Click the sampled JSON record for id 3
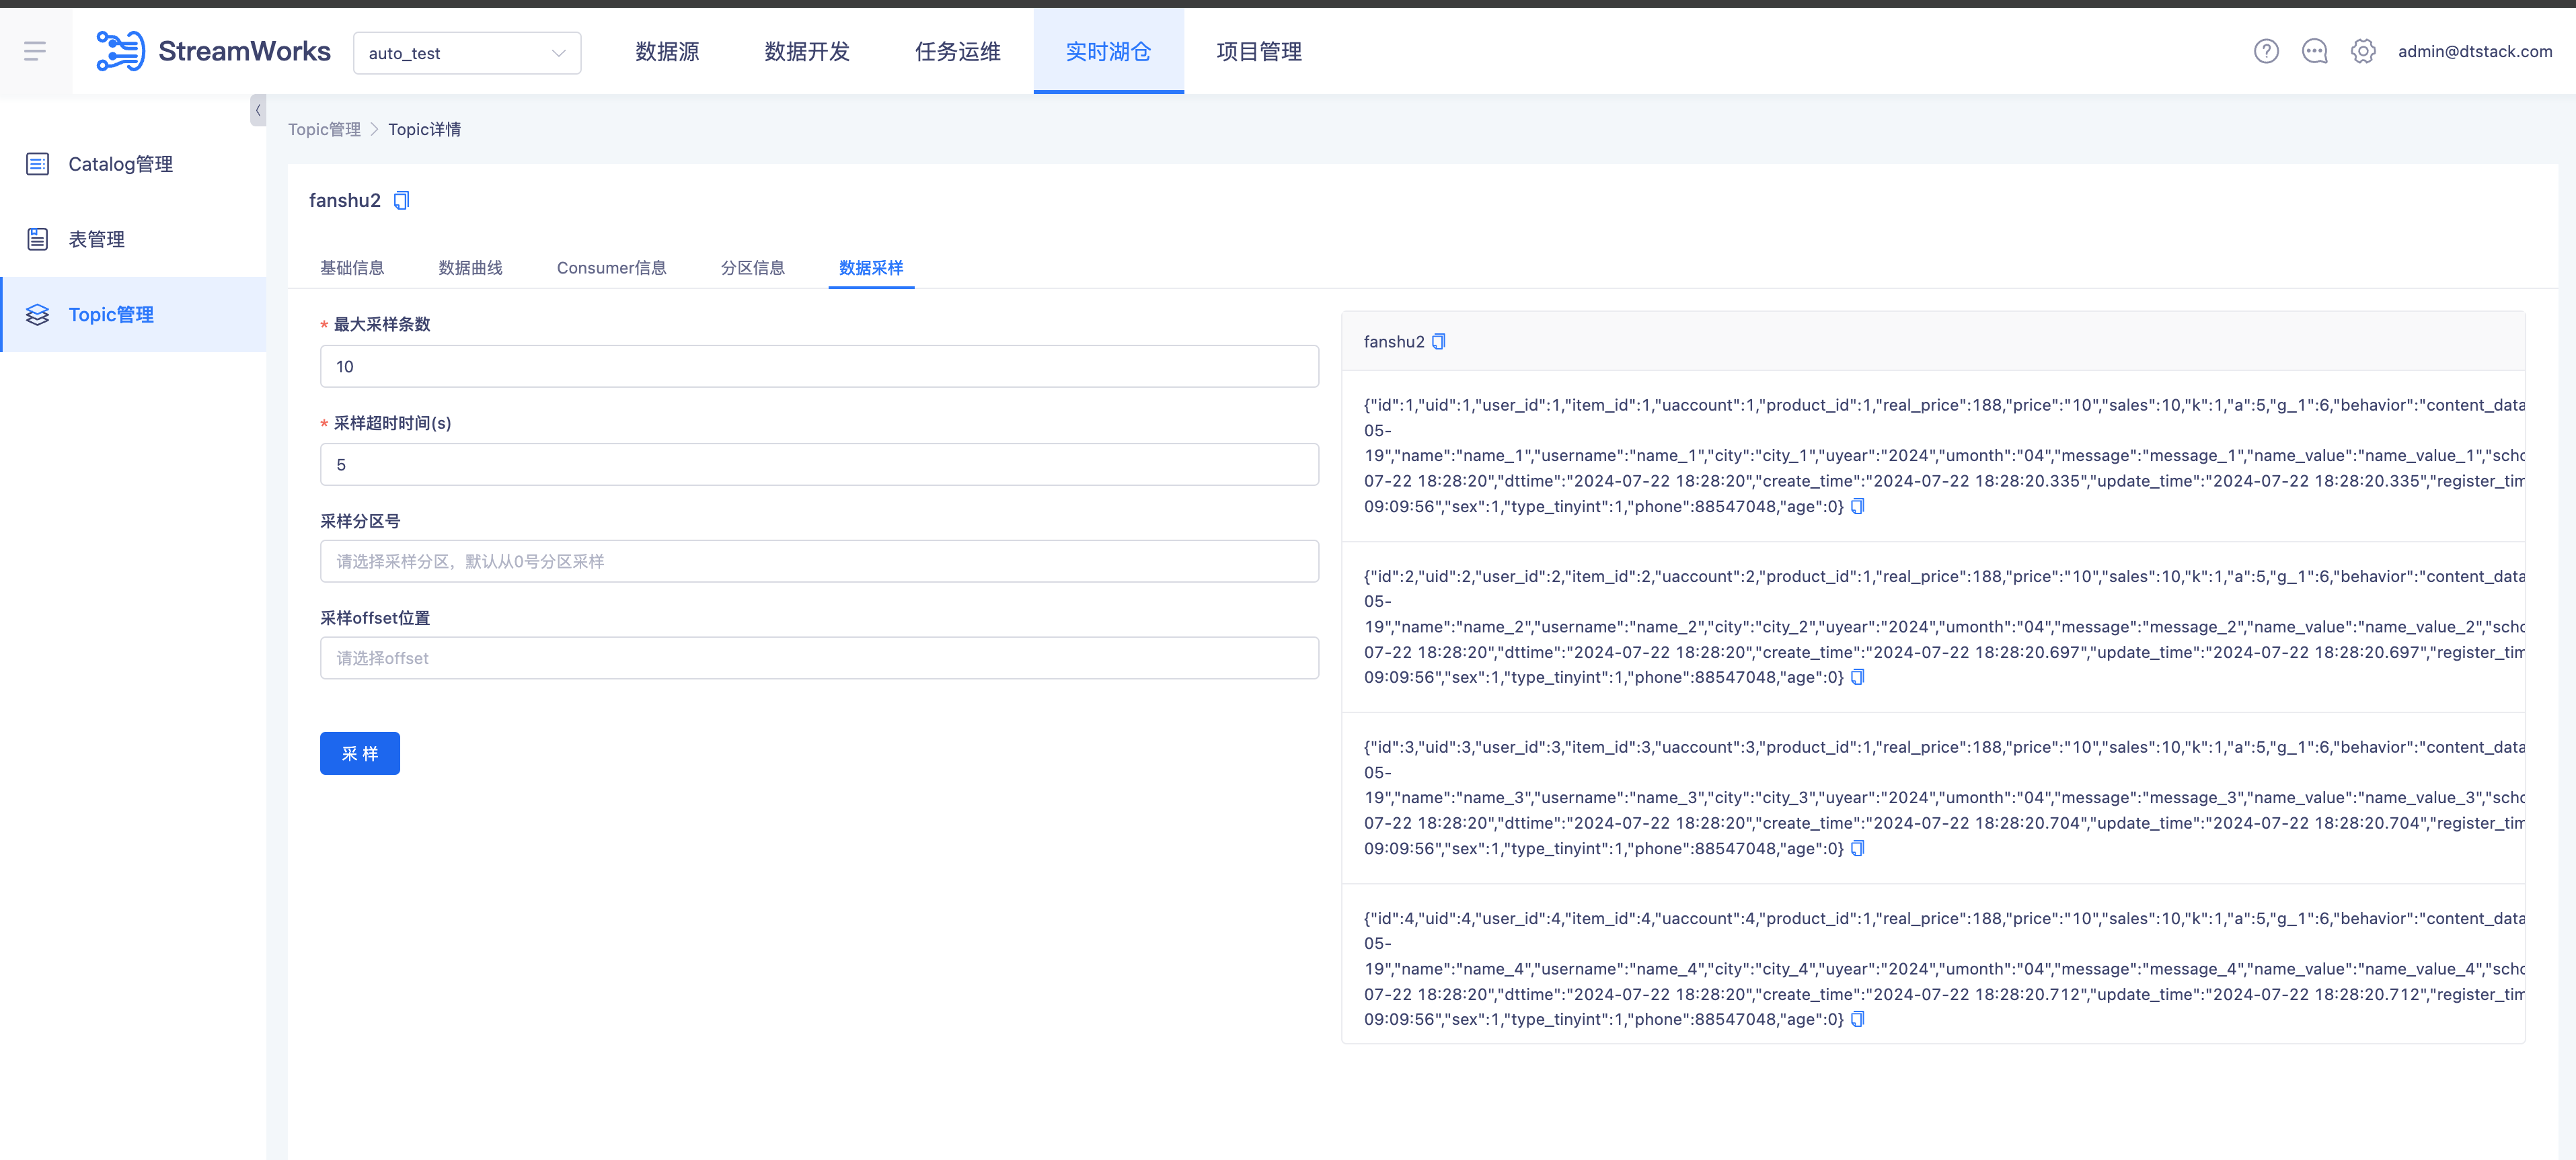Viewport: 2576px width, 1160px height. click(x=1943, y=797)
